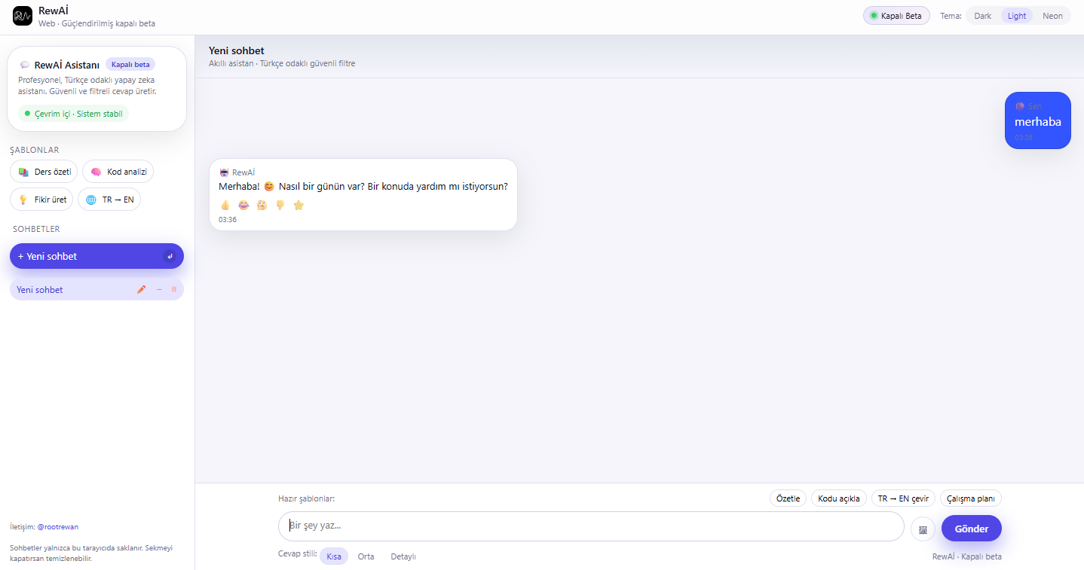Screen dimensions: 1084x570
Task: Click the RewAİ reply message text
Action: coord(363,187)
